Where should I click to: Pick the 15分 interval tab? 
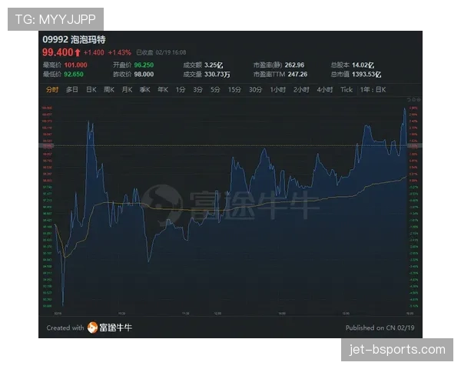pos(234,89)
